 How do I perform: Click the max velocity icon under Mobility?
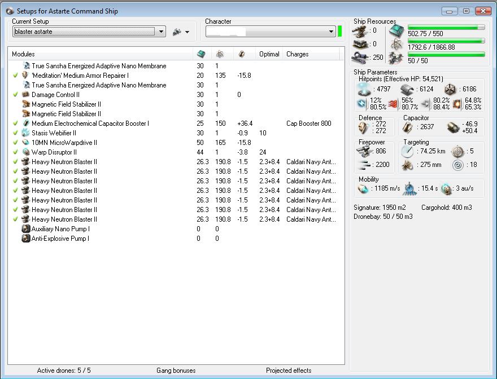pos(364,188)
